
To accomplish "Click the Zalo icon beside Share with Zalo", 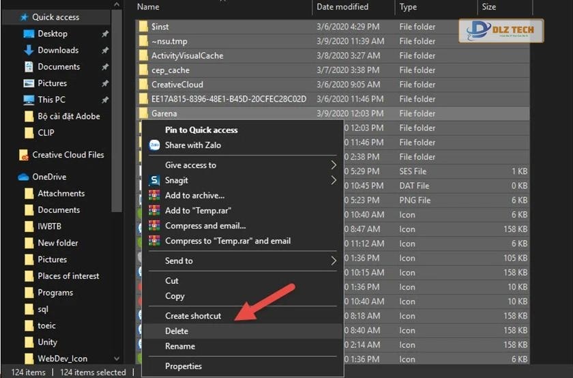I will (x=154, y=145).
